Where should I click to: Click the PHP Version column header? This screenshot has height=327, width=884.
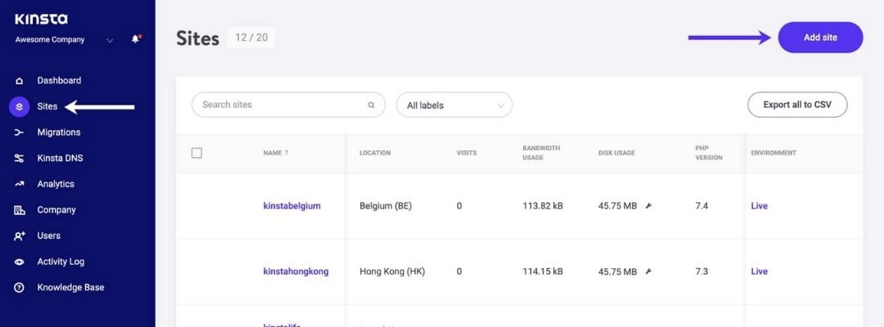coord(709,153)
